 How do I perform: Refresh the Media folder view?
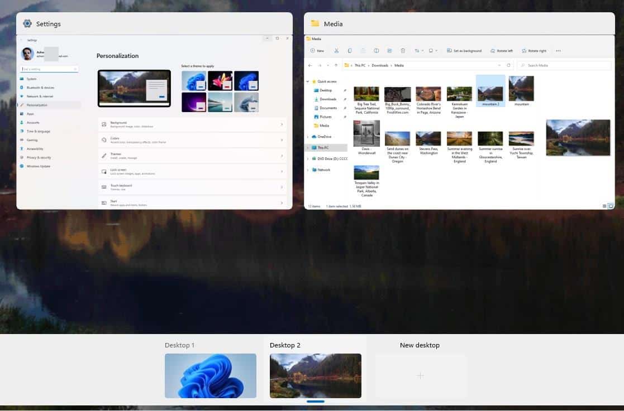point(509,65)
